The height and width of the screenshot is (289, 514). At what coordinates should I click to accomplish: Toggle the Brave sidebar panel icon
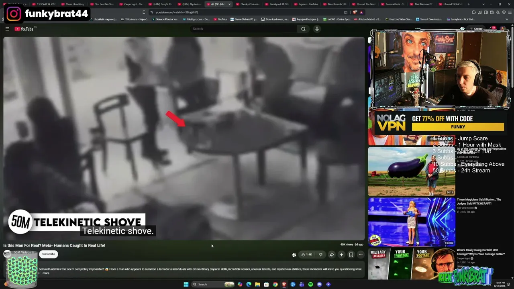tap(486, 12)
